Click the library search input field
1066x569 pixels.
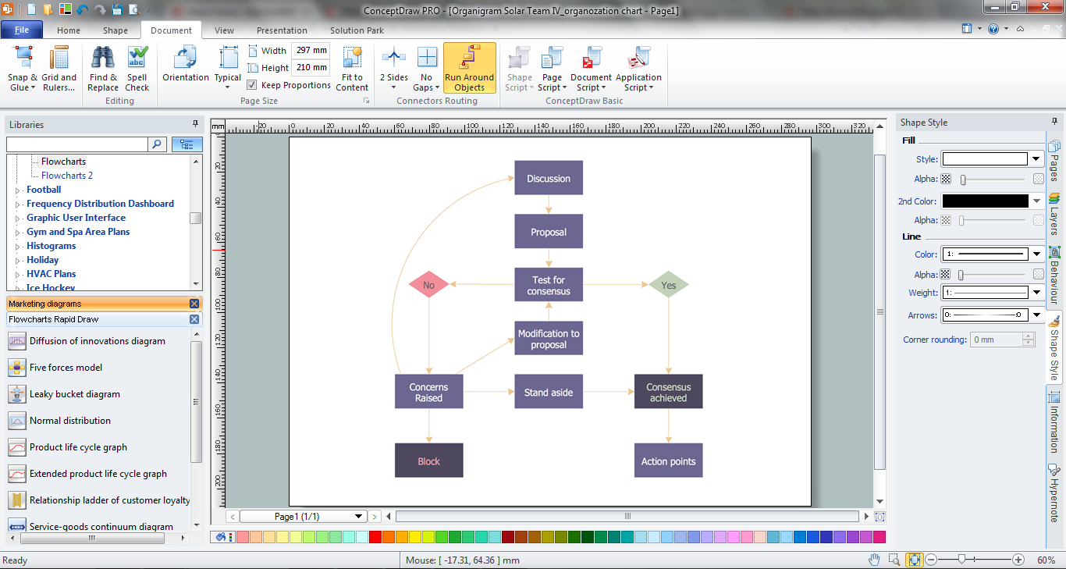pyautogui.click(x=76, y=144)
